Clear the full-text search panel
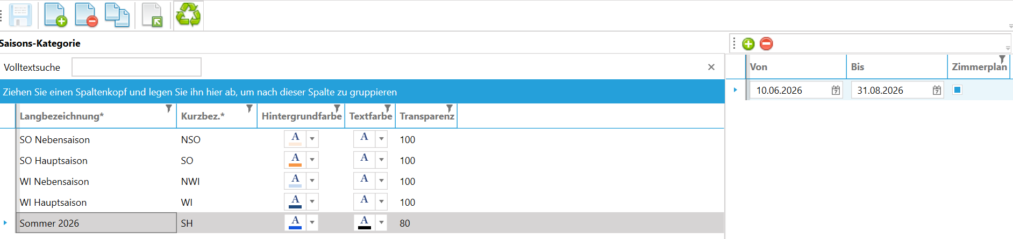This screenshot has height=239, width=1013. point(711,67)
